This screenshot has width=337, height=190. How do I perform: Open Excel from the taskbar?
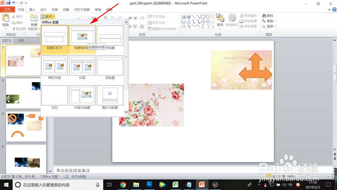click(x=175, y=185)
